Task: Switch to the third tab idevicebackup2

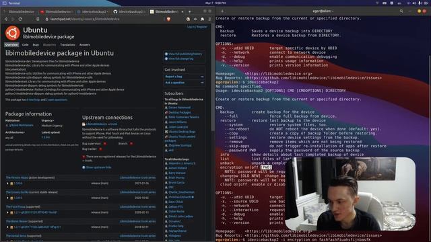Action: (93, 11)
